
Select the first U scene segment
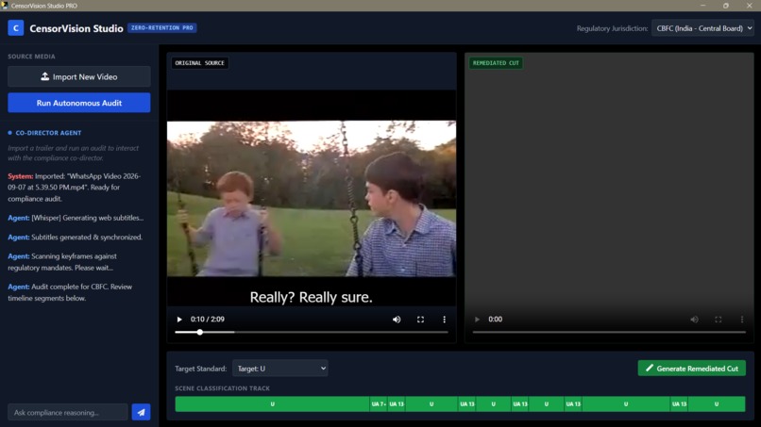tap(272, 403)
